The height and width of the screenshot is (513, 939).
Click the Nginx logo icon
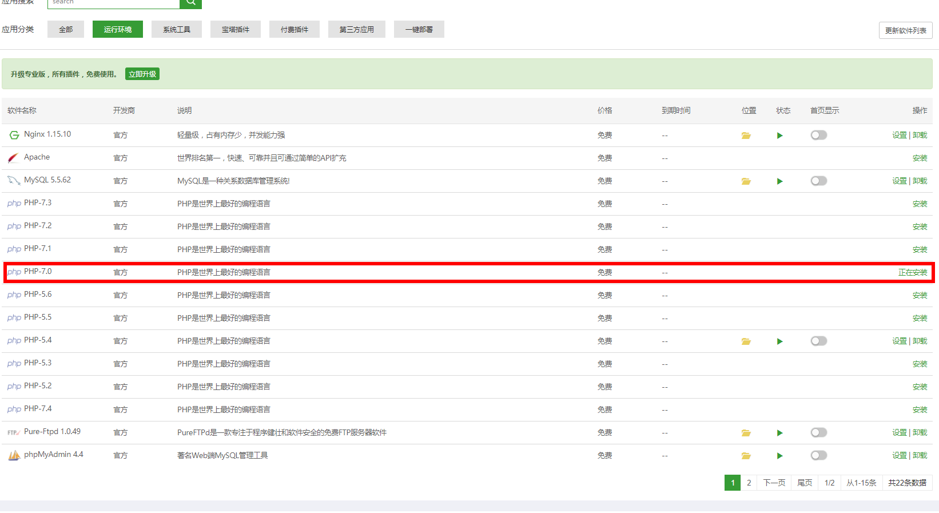pyautogui.click(x=14, y=135)
